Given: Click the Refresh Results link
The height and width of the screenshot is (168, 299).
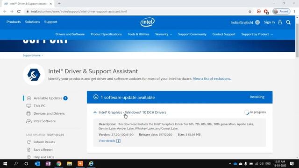Looking at the screenshot, I should point(44,142).
